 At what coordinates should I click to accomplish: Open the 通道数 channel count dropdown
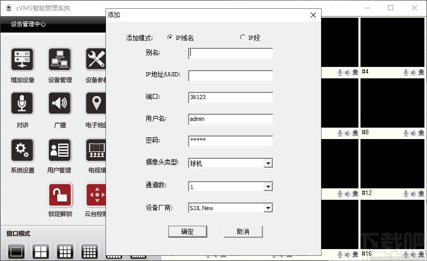pos(268,186)
